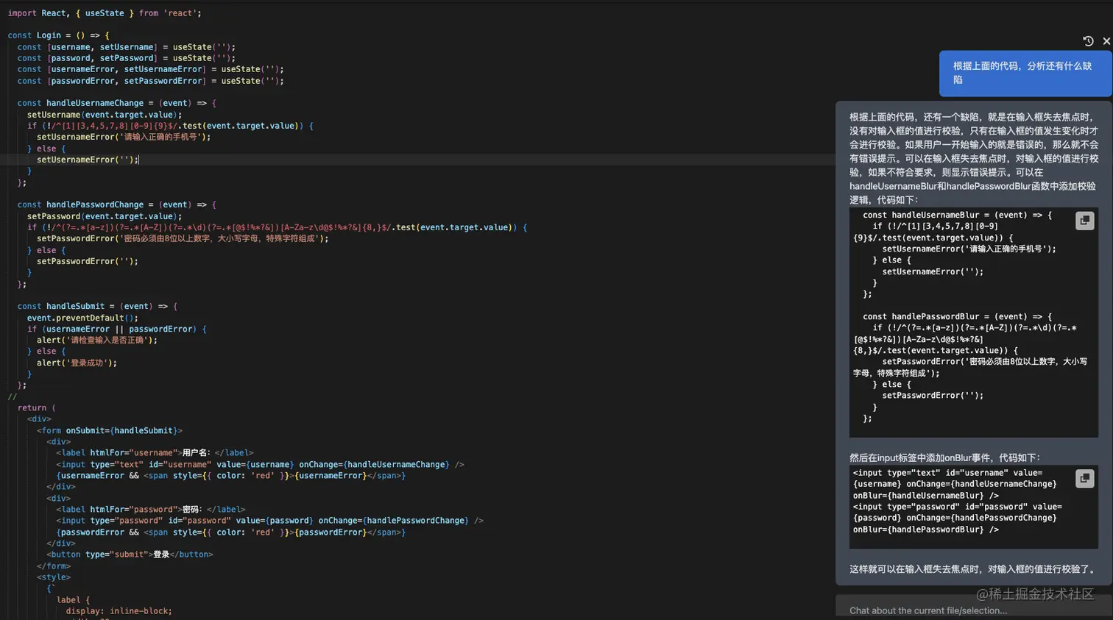
Task: Click "onBlur={handleUsernameBlur} />" in the chat code
Action: [926, 496]
